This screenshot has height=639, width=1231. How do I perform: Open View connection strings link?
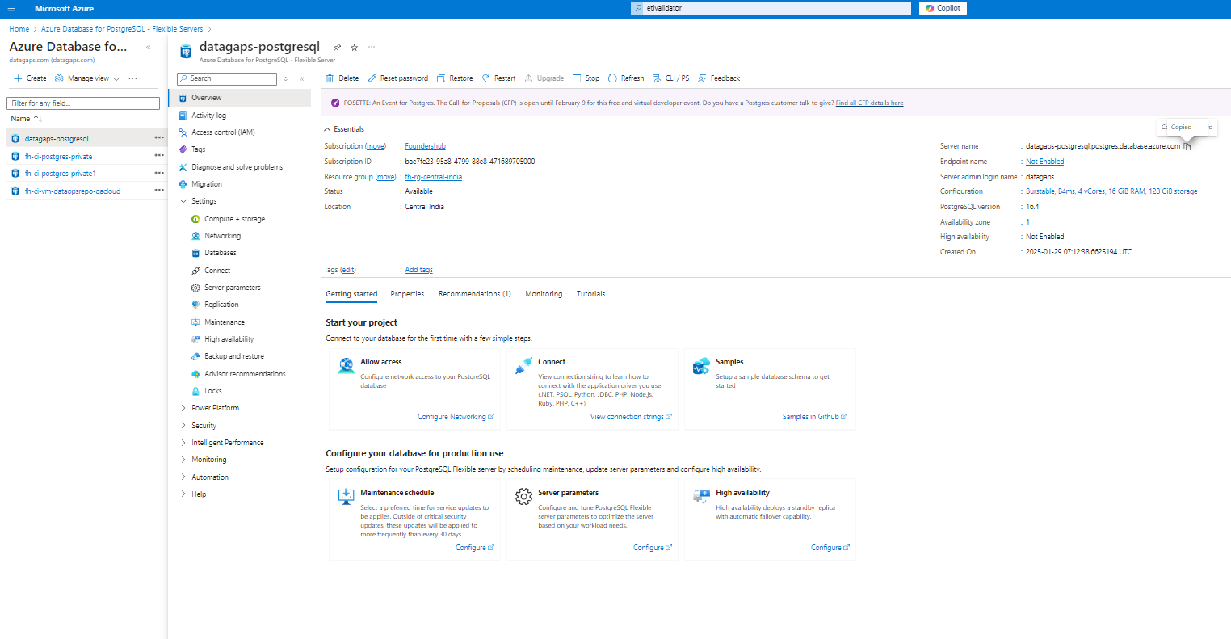click(631, 417)
